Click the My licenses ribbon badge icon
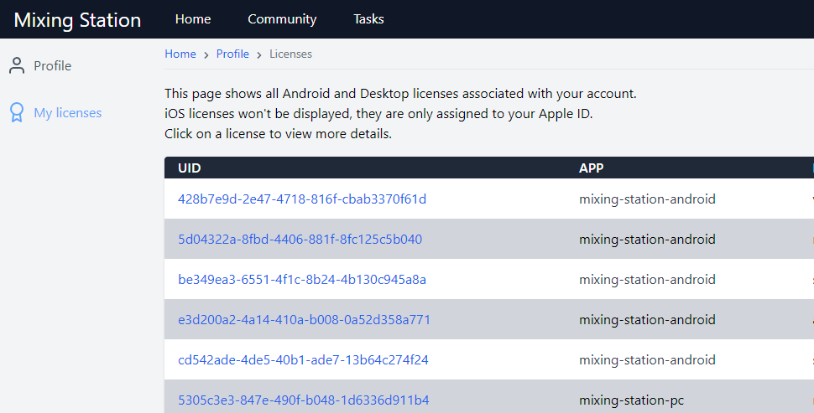 coord(17,112)
